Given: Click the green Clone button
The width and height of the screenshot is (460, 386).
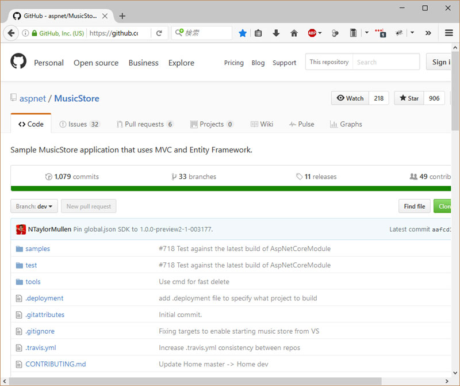Looking at the screenshot, I should [442, 207].
